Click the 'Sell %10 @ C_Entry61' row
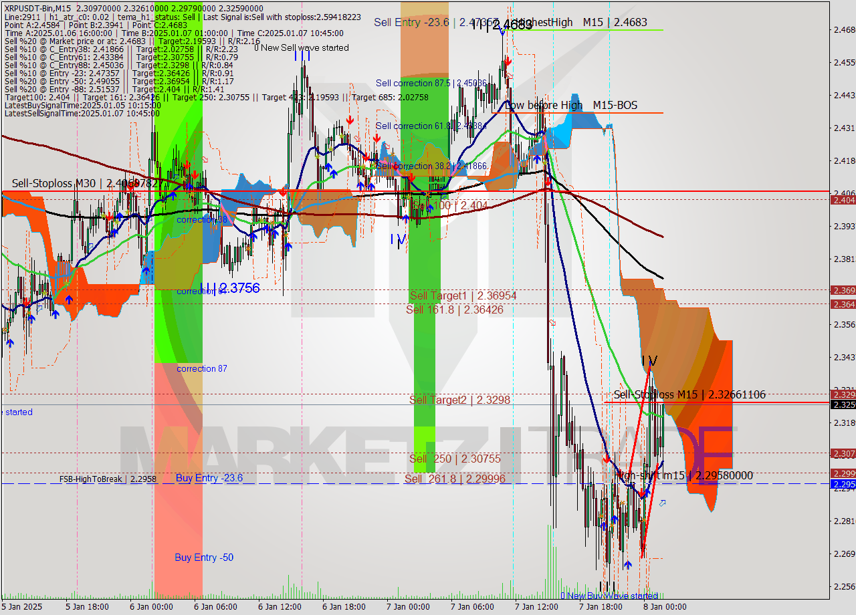This screenshot has height=615, width=856. point(121,57)
